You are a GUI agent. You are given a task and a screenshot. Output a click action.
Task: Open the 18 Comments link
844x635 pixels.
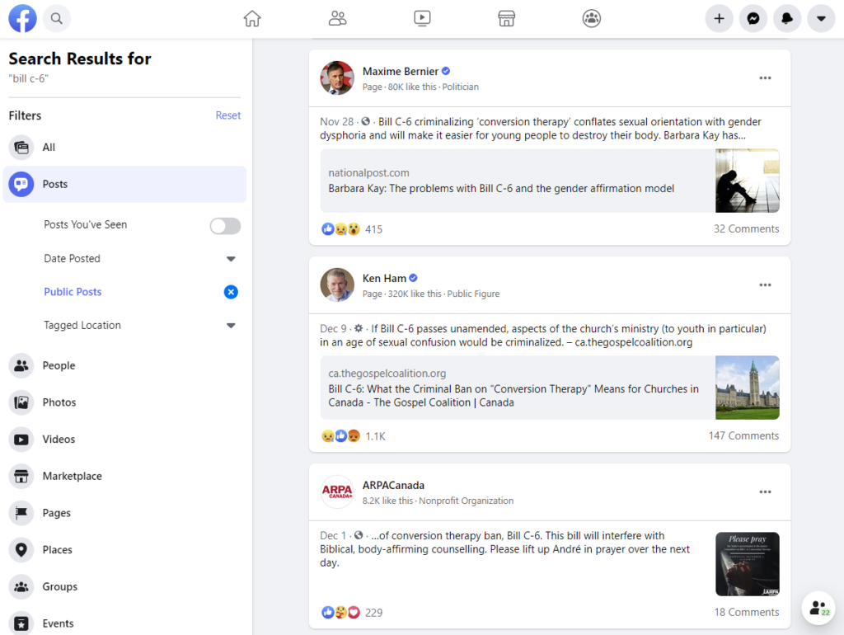click(x=747, y=613)
